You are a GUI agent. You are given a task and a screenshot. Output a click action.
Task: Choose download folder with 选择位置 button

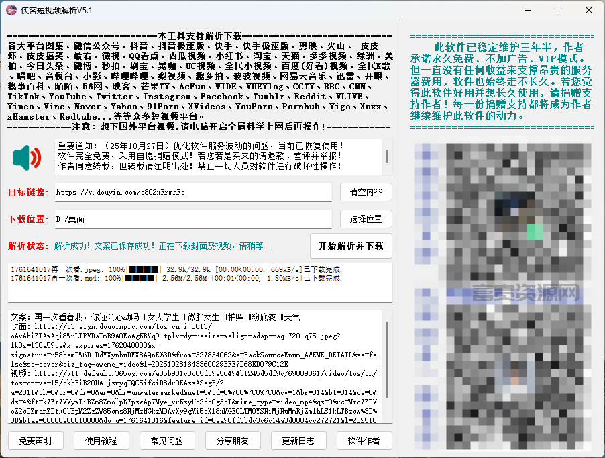click(x=366, y=219)
